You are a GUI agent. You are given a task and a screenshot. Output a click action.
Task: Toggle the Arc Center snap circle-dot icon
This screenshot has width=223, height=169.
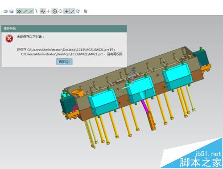tap(54, 12)
